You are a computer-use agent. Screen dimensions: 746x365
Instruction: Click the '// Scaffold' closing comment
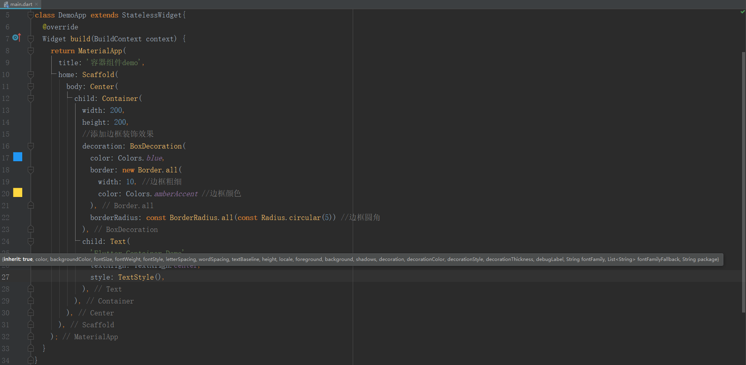92,325
